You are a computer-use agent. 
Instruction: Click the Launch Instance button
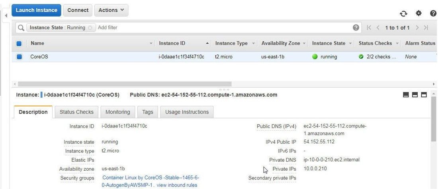(x=36, y=10)
